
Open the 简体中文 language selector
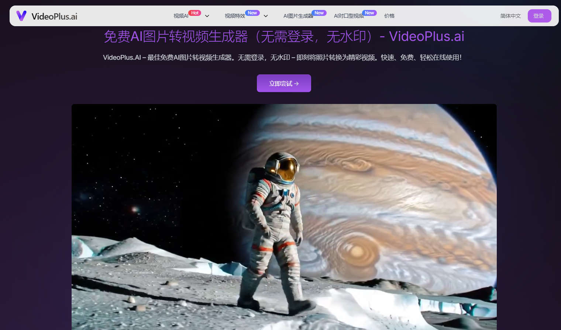(x=510, y=16)
